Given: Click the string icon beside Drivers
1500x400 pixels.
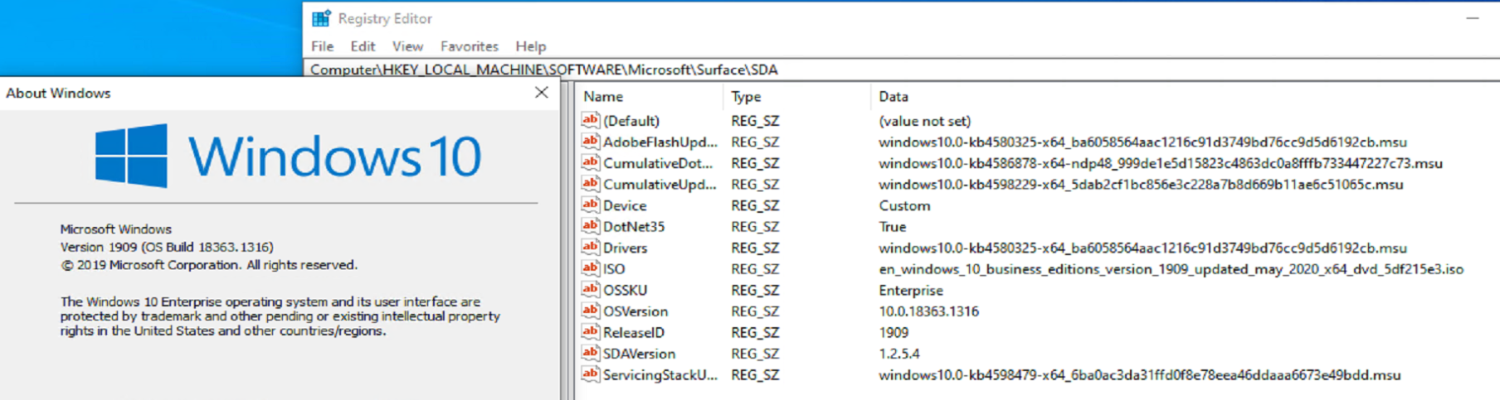Looking at the screenshot, I should 590,247.
